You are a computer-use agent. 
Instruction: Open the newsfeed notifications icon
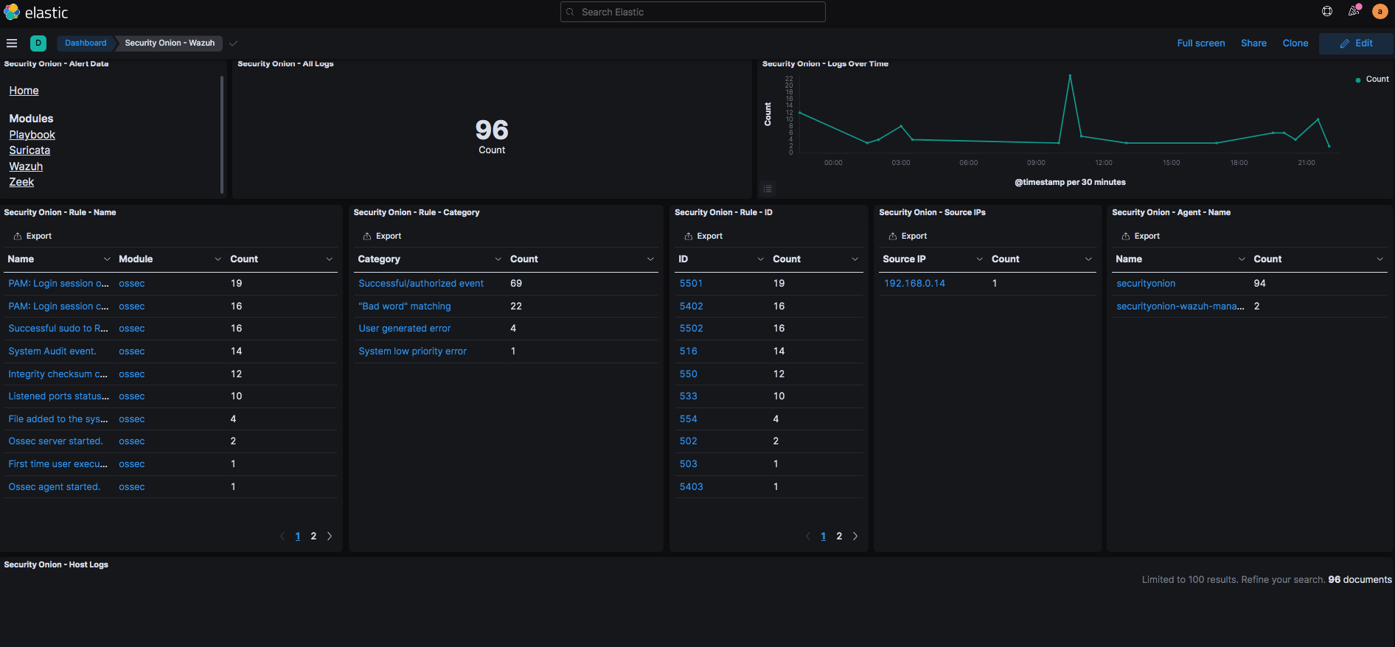point(1354,11)
